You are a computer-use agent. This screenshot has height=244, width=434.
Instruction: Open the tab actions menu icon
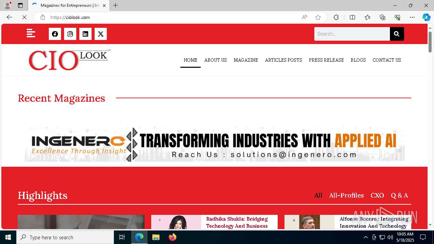point(20,5)
